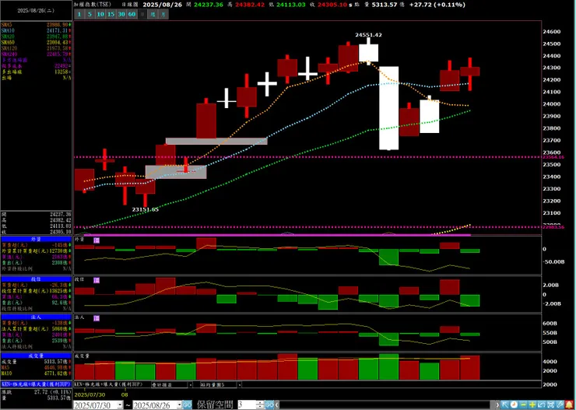Viewport: 576px width, 410px height.
Task: Click the scroll-right arrow beside bottom toolbar
Action: 497,405
